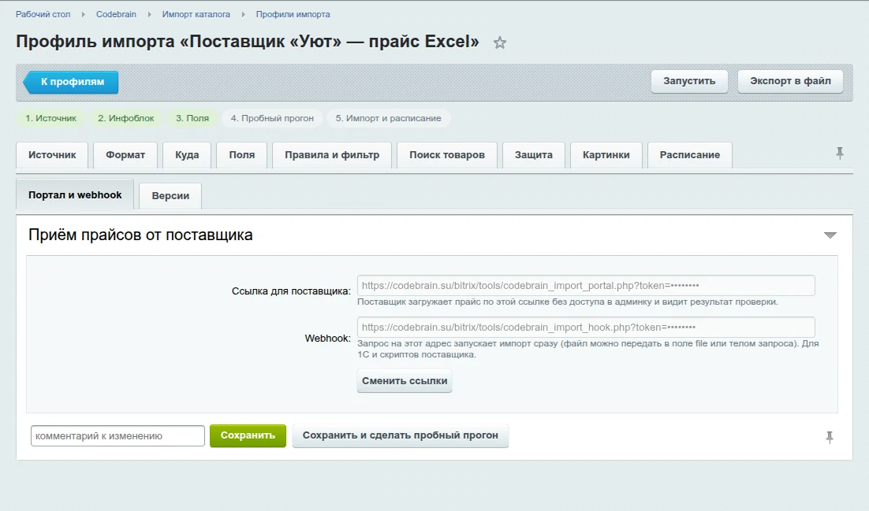Click the hint text about Поставщик загружает прайс

[x=568, y=302]
